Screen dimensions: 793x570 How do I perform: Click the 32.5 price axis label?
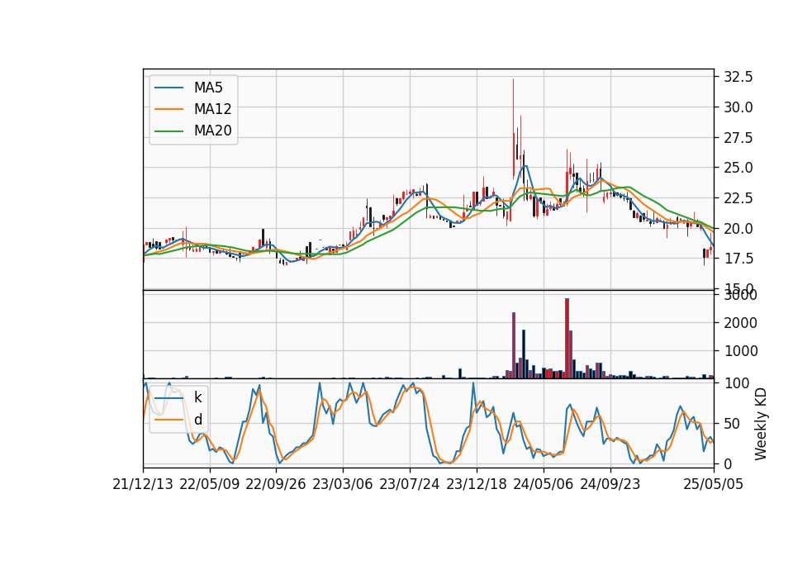coord(738,77)
